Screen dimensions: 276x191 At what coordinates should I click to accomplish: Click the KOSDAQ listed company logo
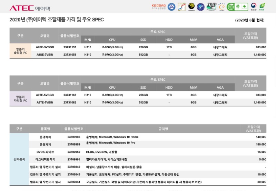[159, 7]
